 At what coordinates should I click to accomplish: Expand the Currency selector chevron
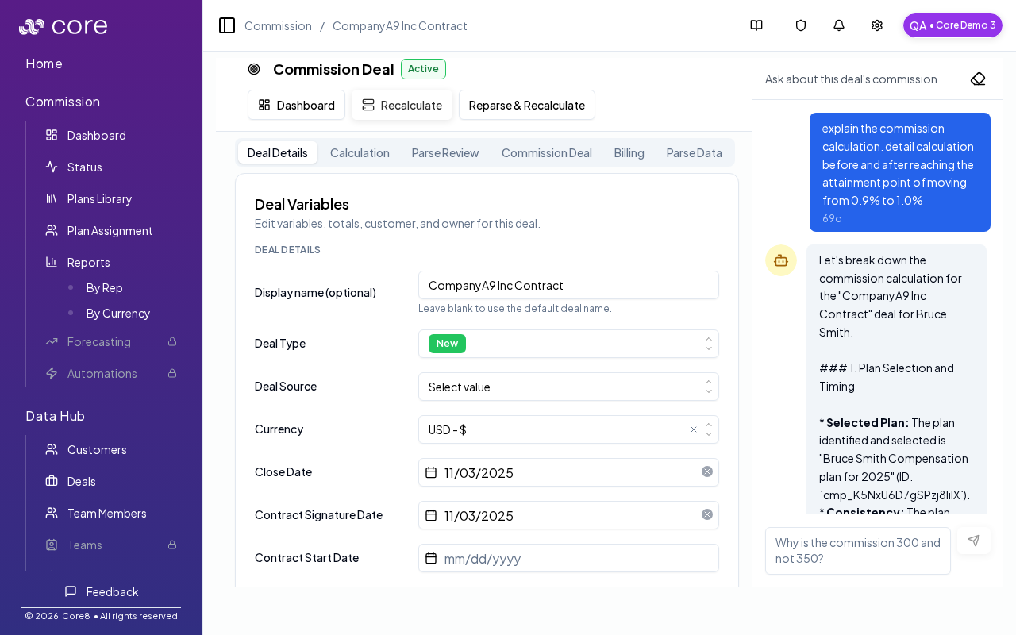[x=709, y=429]
